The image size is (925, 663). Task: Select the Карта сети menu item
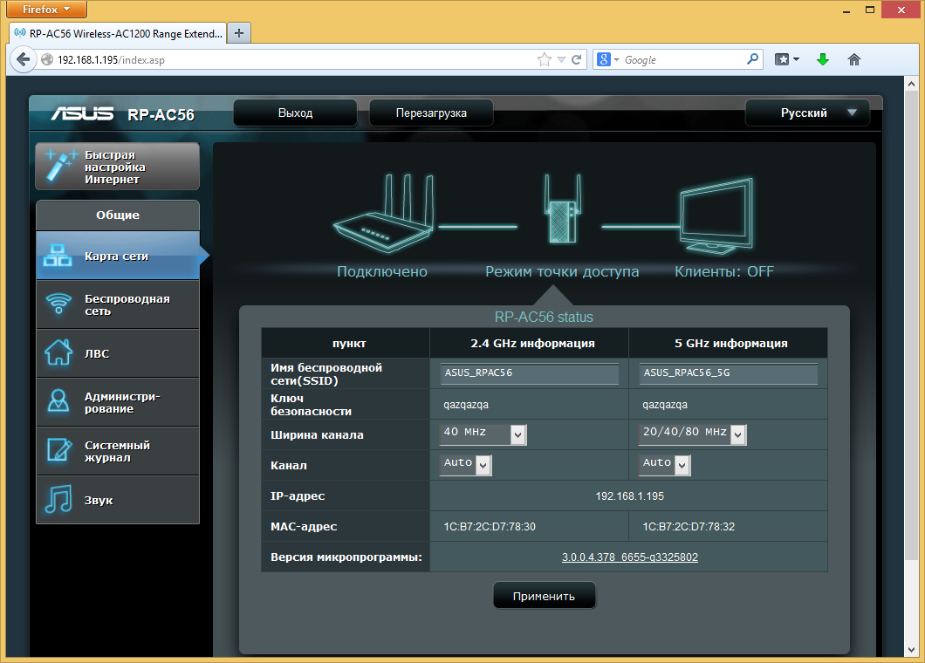point(118,256)
